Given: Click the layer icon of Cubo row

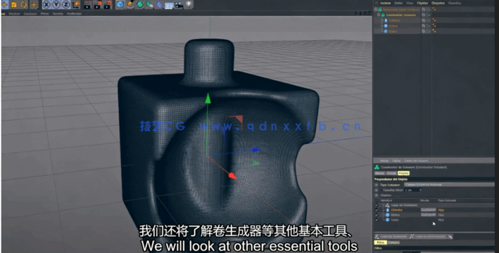Looking at the screenshot, I should coord(424,31).
